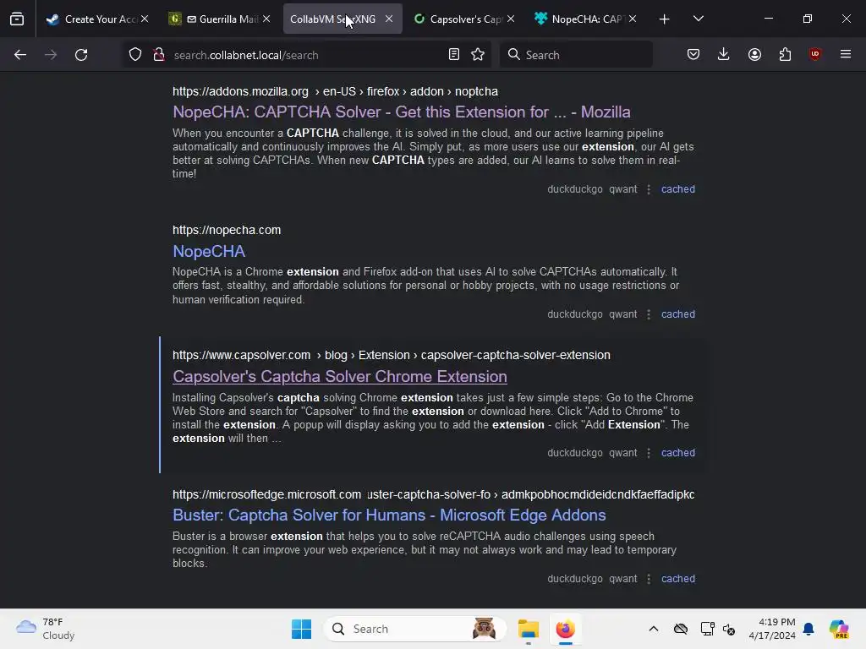
Task: Open Buster Captcha Solver for Humans link
Action: click(x=389, y=515)
